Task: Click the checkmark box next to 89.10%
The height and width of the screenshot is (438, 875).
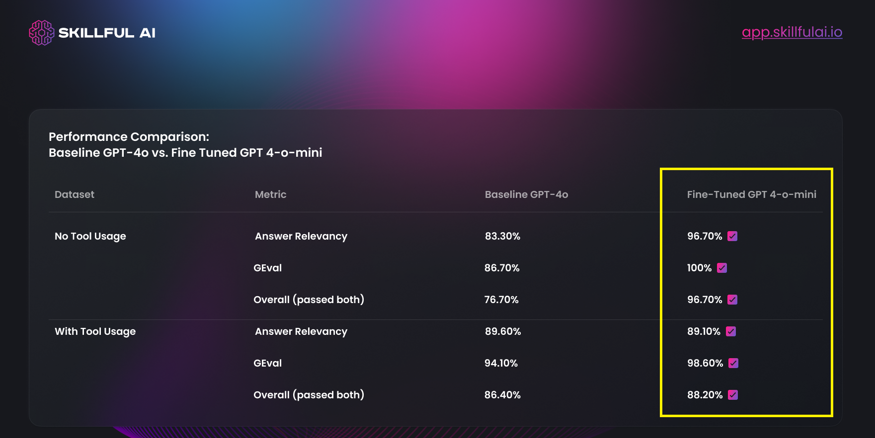Action: coord(731,331)
